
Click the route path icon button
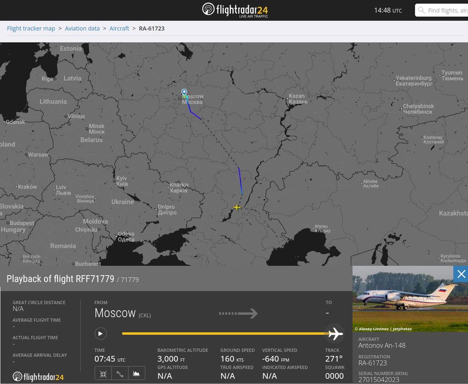[x=120, y=374]
